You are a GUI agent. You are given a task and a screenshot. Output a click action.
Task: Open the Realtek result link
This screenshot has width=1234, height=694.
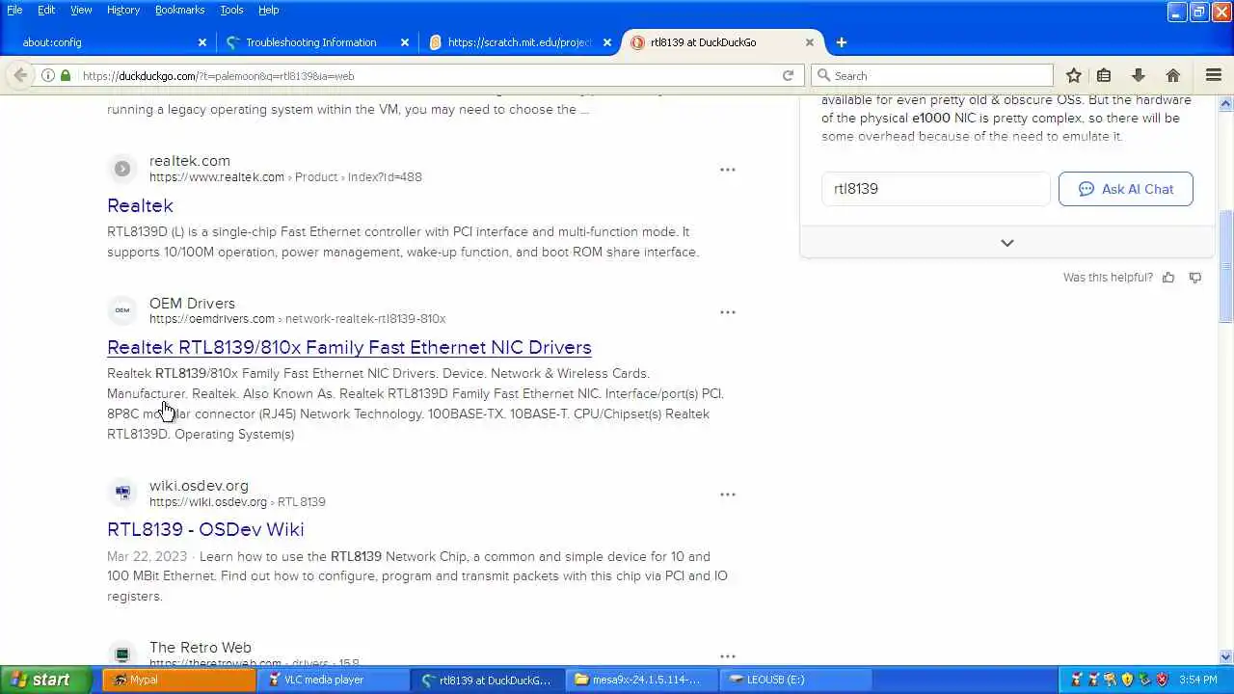click(x=140, y=205)
